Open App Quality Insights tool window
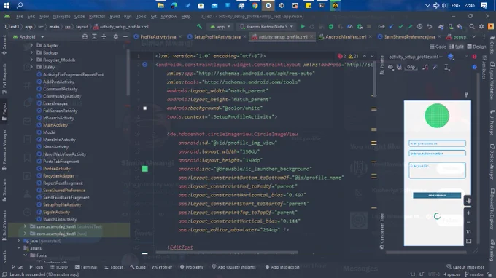 233,267
